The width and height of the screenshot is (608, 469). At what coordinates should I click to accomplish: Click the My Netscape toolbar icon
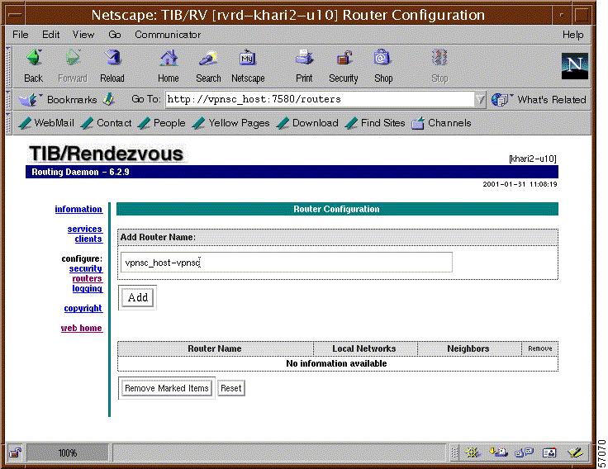pos(247,58)
